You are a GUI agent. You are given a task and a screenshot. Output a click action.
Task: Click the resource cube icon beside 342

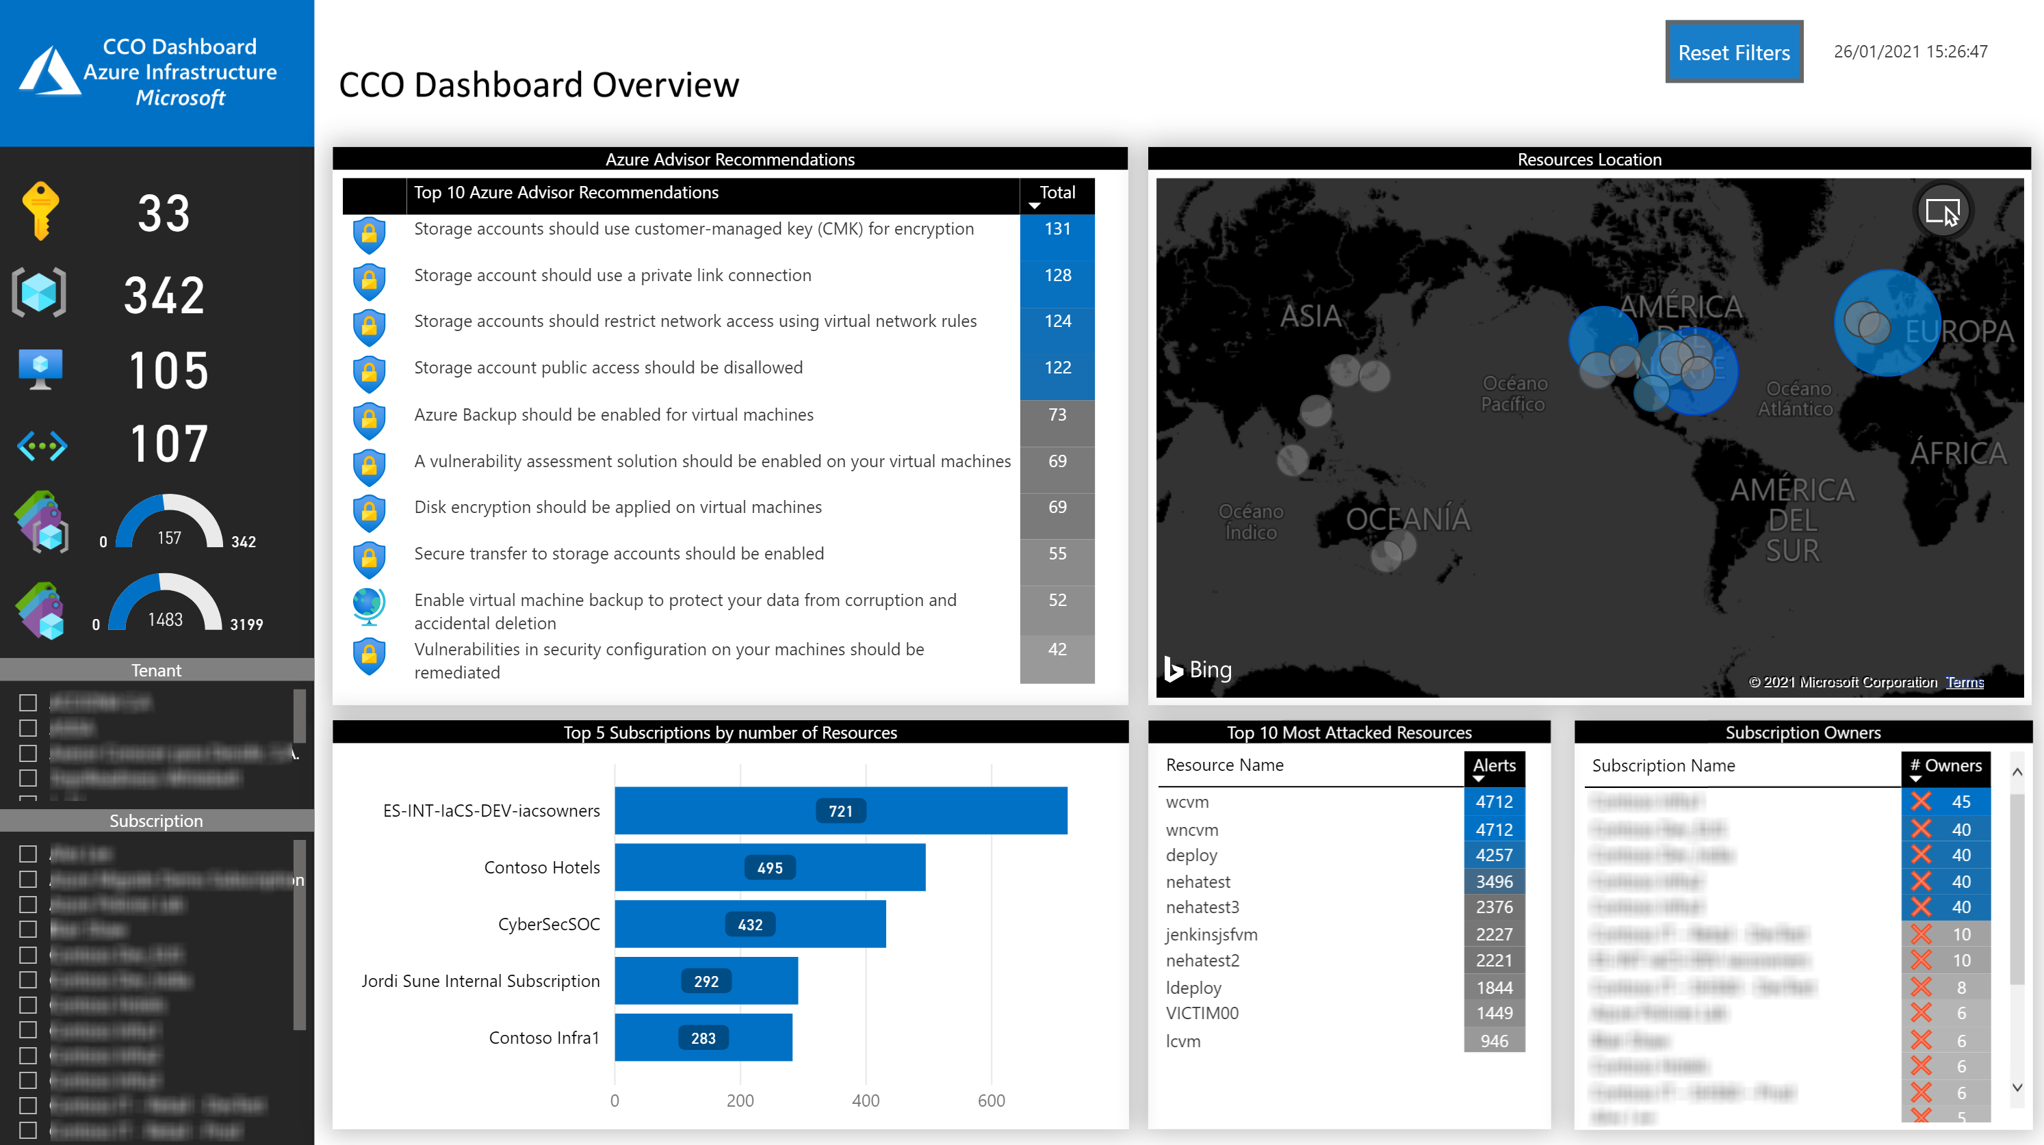[x=39, y=293]
